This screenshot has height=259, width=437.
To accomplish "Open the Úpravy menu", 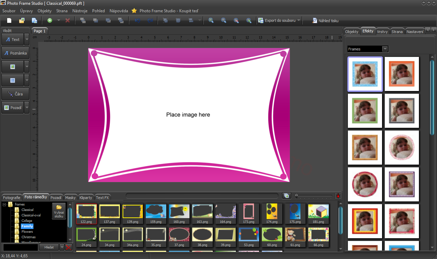I will tap(26, 11).
